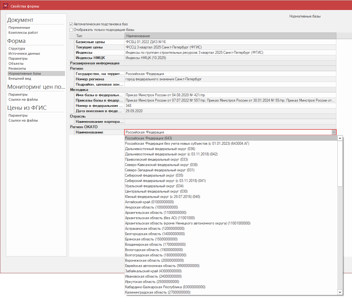Choose Северо-Западный федеральный округ (031)
This screenshot has width=352, height=302.
pos(159,170)
